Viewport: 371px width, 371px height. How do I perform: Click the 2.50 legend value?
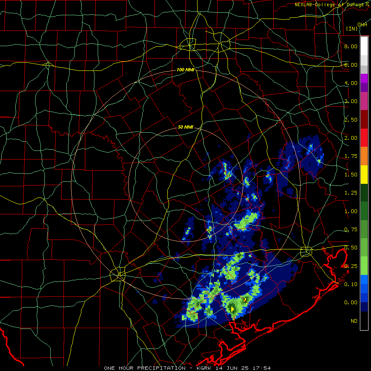pos(351,120)
